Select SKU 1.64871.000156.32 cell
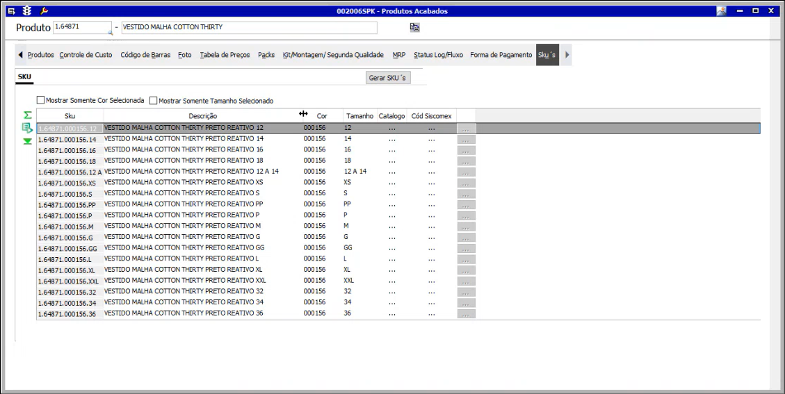785x394 pixels. pyautogui.click(x=70, y=292)
